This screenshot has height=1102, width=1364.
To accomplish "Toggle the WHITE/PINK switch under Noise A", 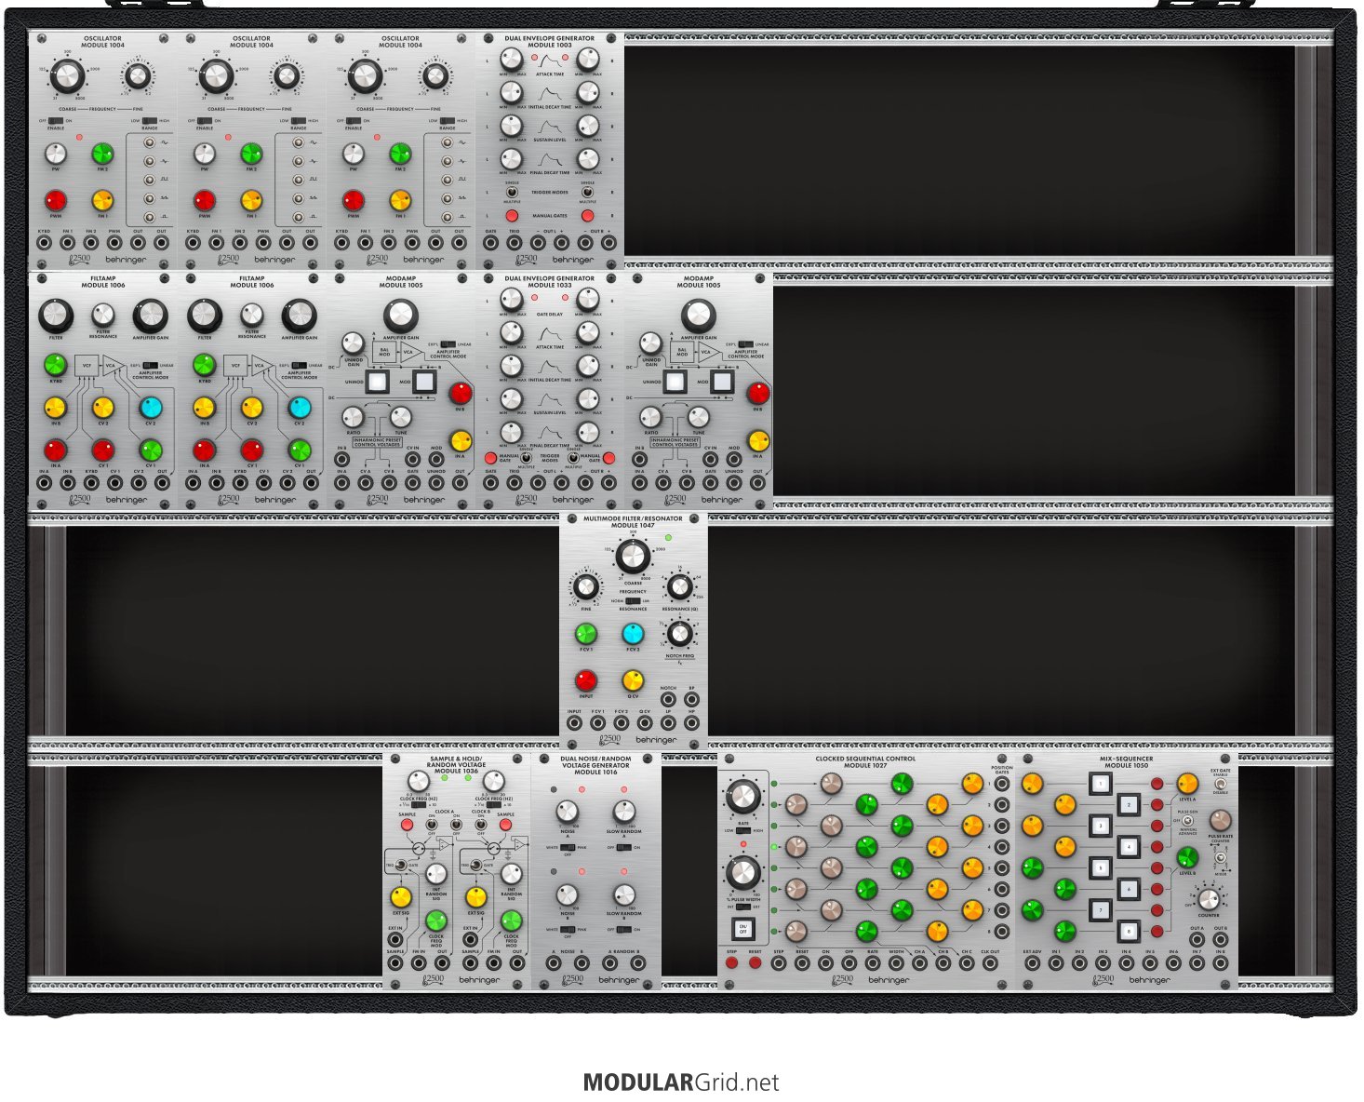I will click(568, 848).
